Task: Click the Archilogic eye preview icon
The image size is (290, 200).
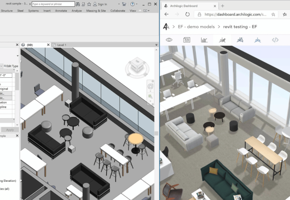Action: [169, 40]
